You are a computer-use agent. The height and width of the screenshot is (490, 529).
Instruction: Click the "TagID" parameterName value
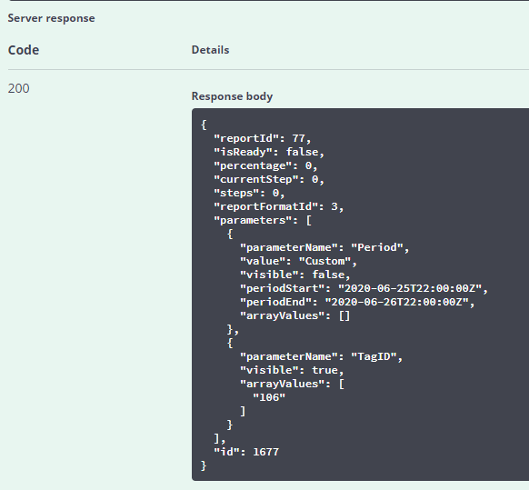[374, 356]
